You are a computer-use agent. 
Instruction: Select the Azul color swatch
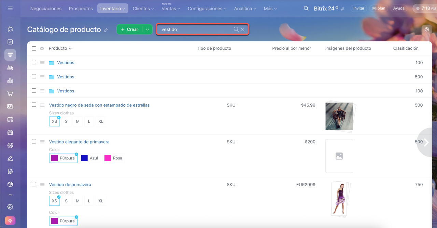pos(90,158)
